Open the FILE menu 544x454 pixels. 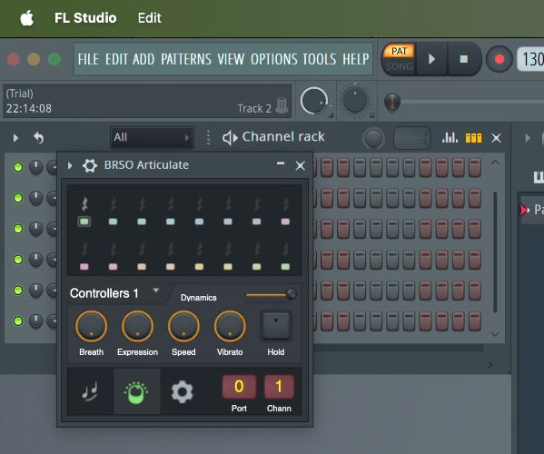pyautogui.click(x=88, y=59)
